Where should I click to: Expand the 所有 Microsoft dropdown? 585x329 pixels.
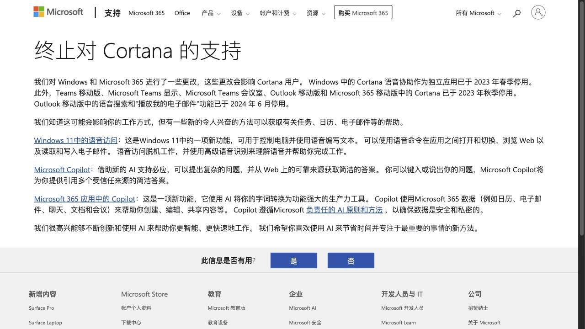point(478,13)
